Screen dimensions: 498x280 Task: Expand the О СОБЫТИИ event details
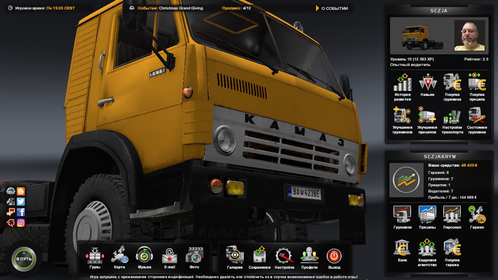point(332,8)
